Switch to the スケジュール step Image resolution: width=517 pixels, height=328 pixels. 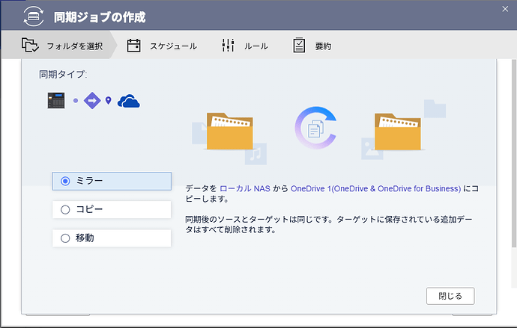click(x=162, y=46)
